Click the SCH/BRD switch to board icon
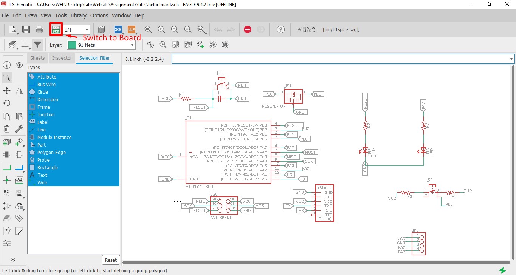516x275 pixels. tap(56, 29)
